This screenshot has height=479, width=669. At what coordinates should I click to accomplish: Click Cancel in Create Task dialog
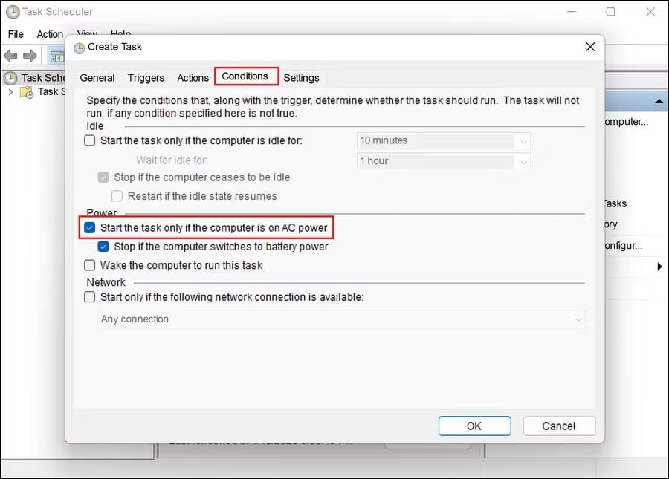click(x=559, y=426)
